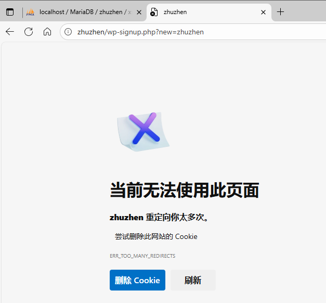Click the phpMyAdmin favicon on first tab
This screenshot has width=326, height=303.
31,12
